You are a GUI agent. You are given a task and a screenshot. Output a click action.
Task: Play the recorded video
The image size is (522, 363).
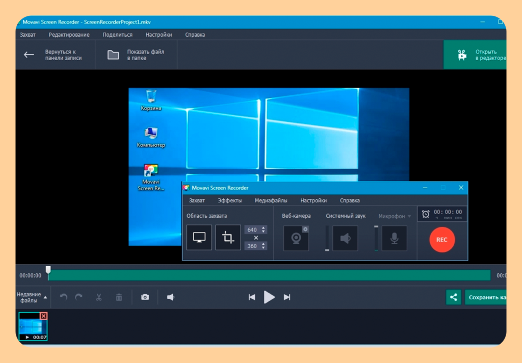tap(269, 297)
